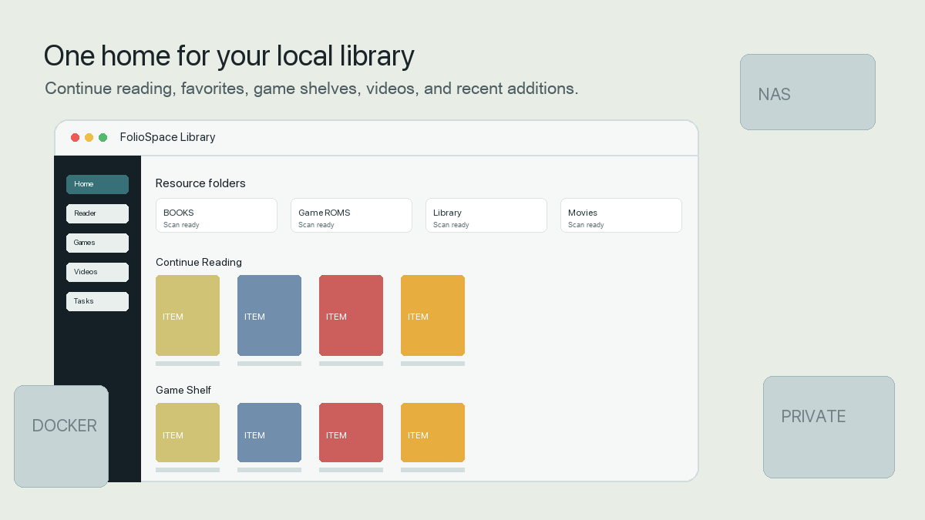
Task: Click progress bar under yellow Continue Reading item
Action: pyautogui.click(x=187, y=364)
